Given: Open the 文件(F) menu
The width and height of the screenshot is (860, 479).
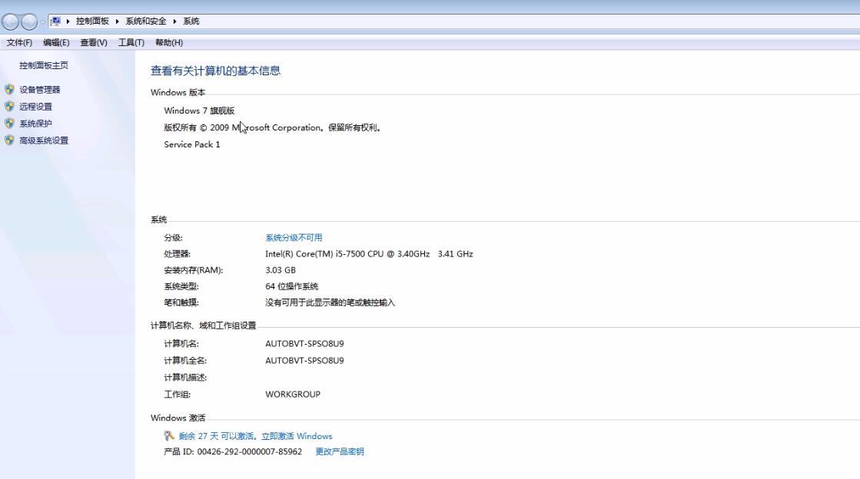Looking at the screenshot, I should pos(19,43).
